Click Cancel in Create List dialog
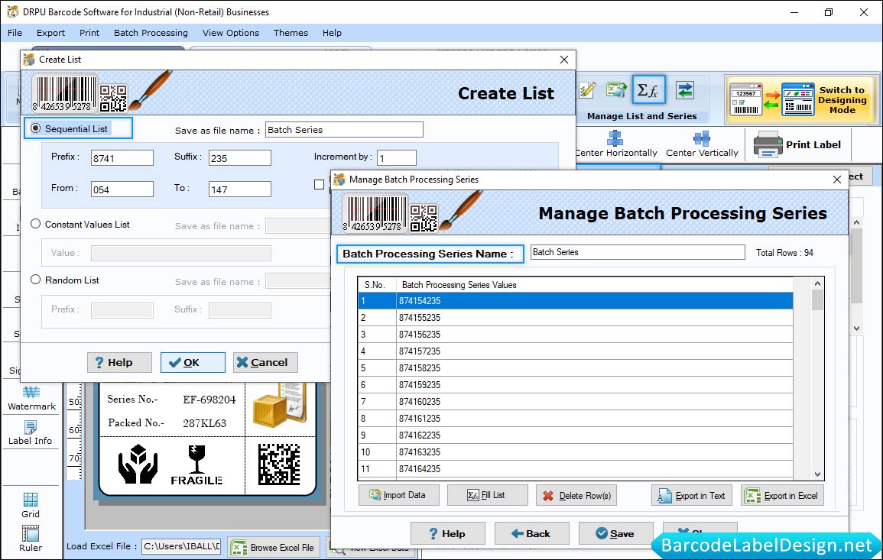The height and width of the screenshot is (560, 883). pyautogui.click(x=265, y=362)
